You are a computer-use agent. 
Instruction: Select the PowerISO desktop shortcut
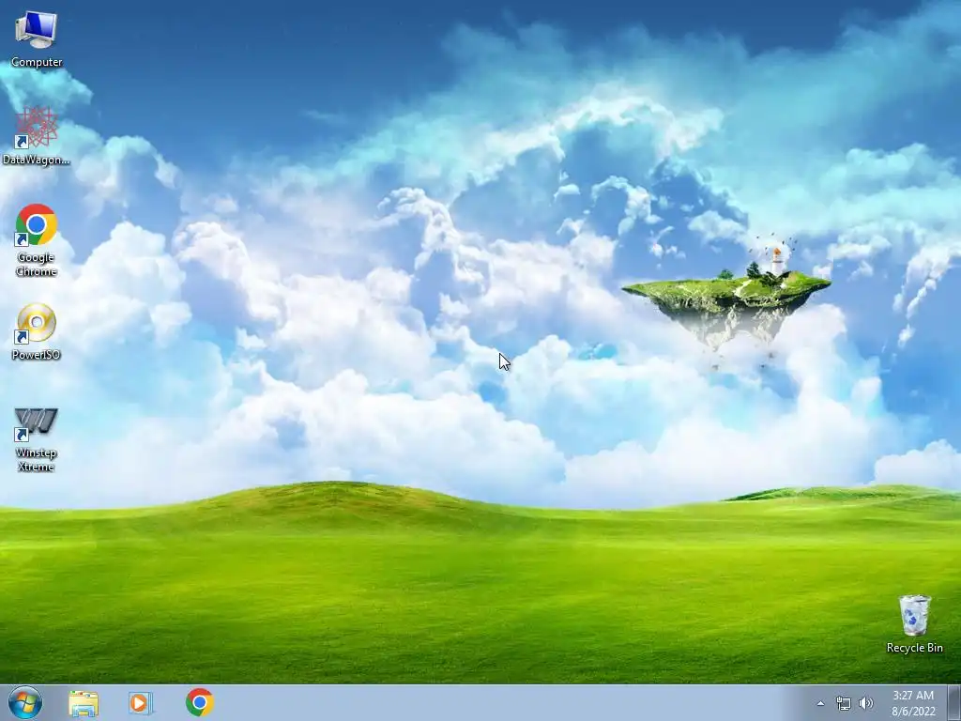37,331
